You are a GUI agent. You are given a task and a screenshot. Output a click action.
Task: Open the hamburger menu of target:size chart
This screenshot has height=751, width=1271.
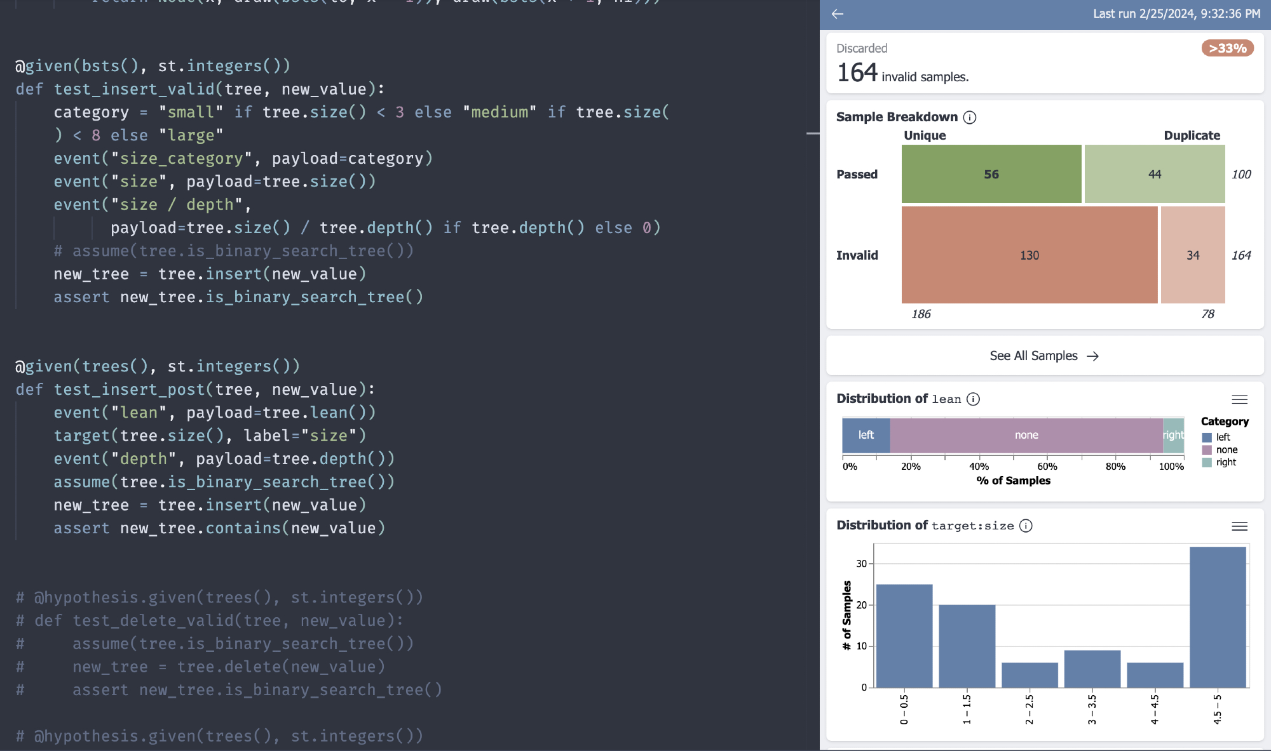pos(1239,526)
